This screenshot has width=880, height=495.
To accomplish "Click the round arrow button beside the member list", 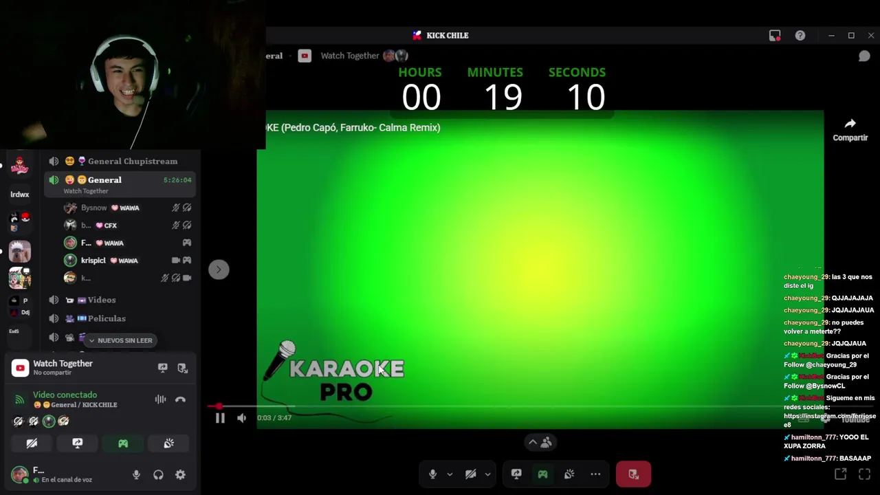I will coord(219,269).
